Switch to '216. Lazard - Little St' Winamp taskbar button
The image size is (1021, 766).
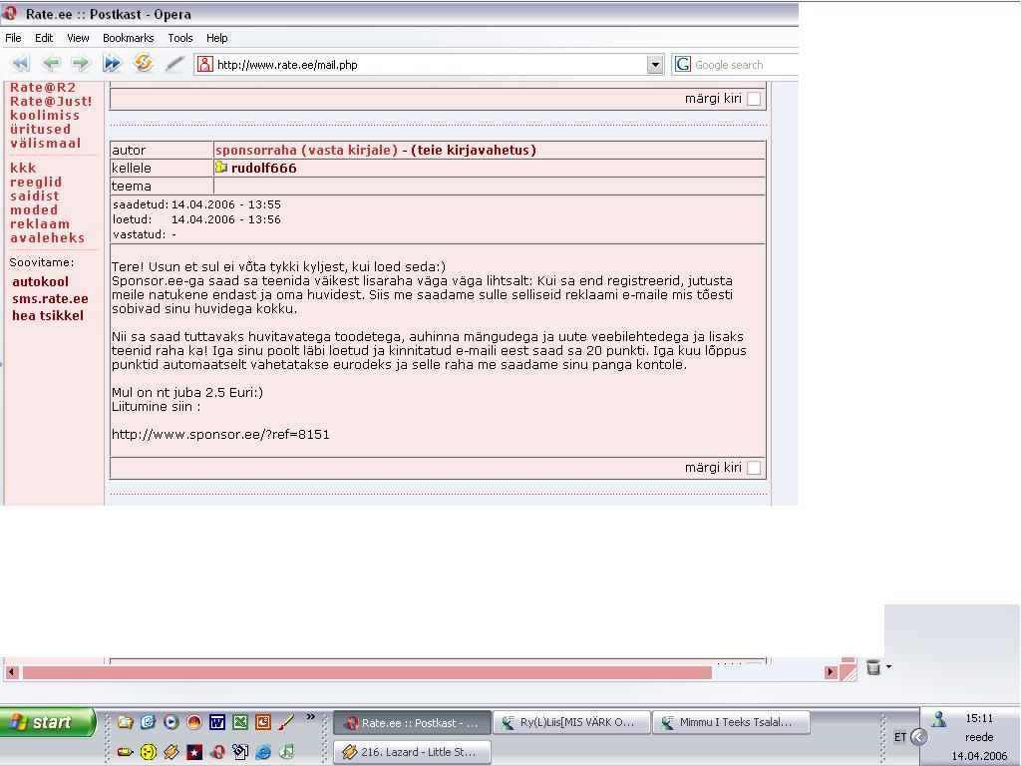(412, 752)
